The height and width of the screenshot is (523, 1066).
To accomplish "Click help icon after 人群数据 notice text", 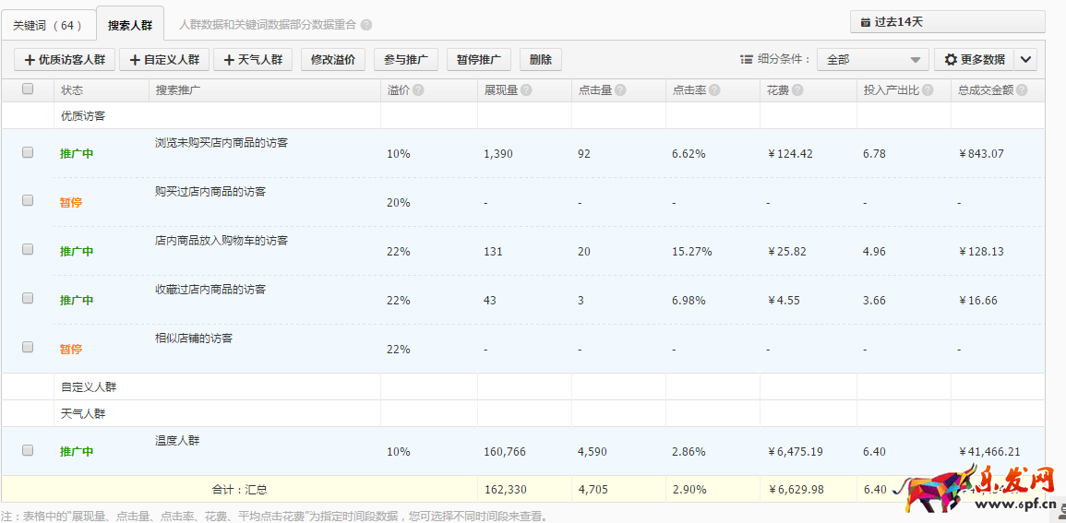I will pos(366,25).
